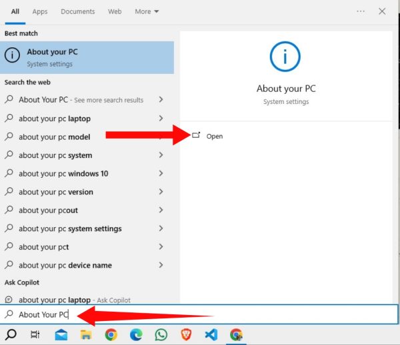Select 'About Your PC - See more search results'

click(81, 100)
